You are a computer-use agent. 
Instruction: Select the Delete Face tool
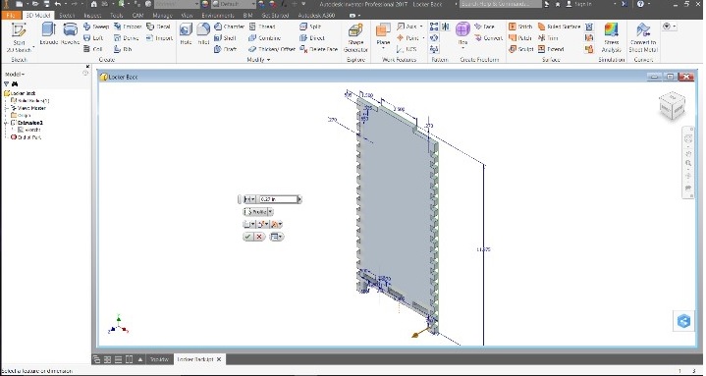point(319,49)
